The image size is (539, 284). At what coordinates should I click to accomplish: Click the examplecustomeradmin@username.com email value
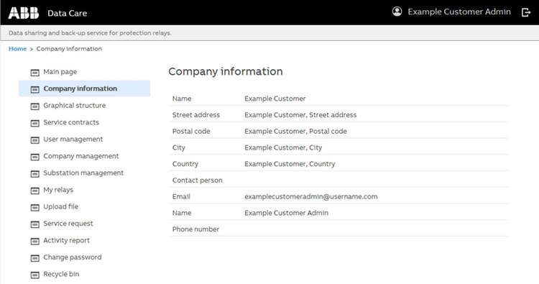click(310, 197)
